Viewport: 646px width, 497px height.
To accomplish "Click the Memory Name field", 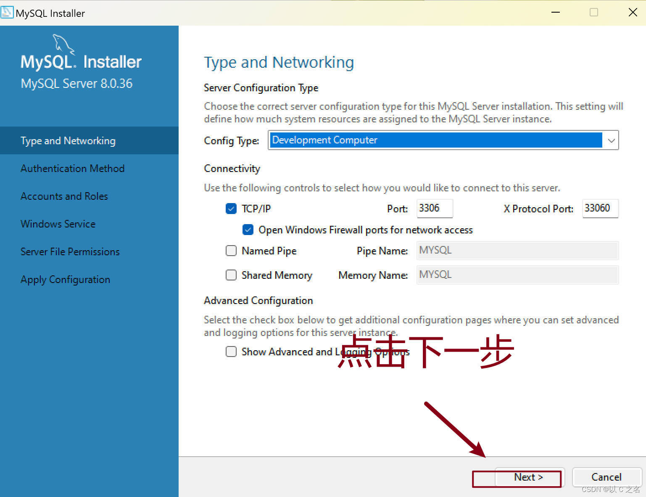I will click(x=517, y=275).
